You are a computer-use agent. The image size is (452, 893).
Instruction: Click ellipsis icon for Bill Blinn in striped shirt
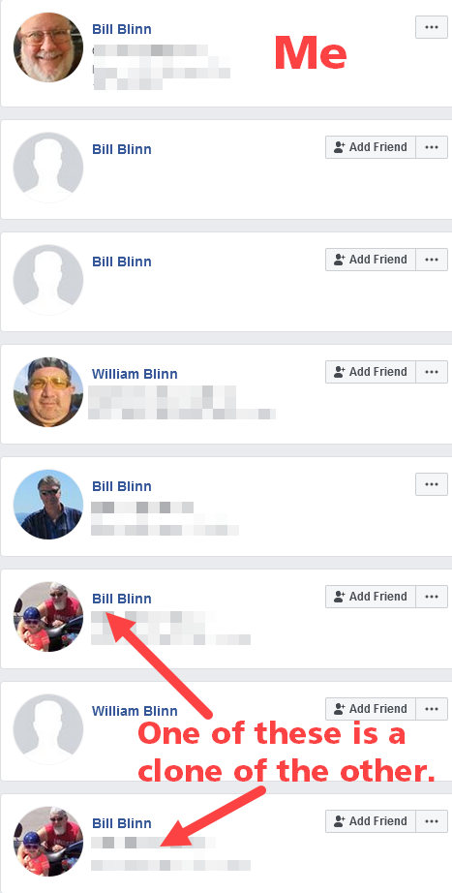432,484
